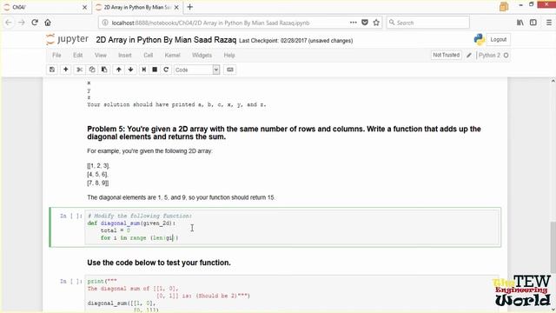Image resolution: width=556 pixels, height=313 pixels.
Task: Click the Not Trusted button
Action: [x=446, y=55]
